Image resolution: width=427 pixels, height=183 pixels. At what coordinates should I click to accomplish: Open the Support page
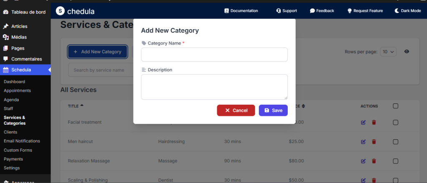point(286,11)
